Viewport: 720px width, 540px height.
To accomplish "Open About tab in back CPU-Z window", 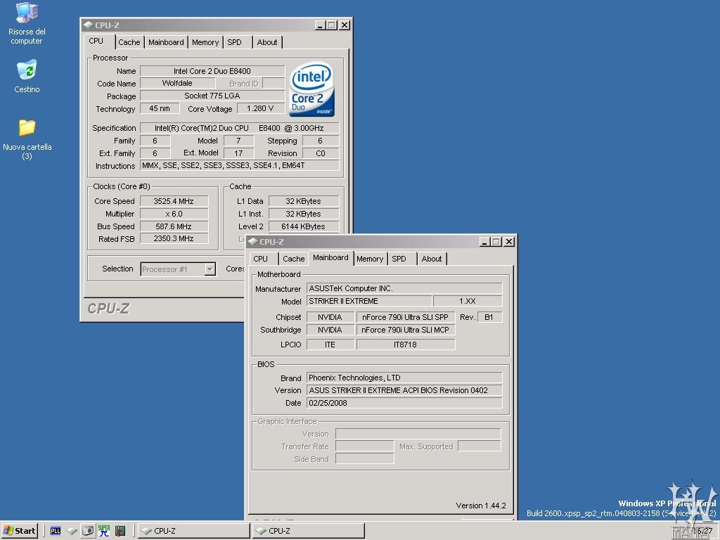I will point(266,42).
